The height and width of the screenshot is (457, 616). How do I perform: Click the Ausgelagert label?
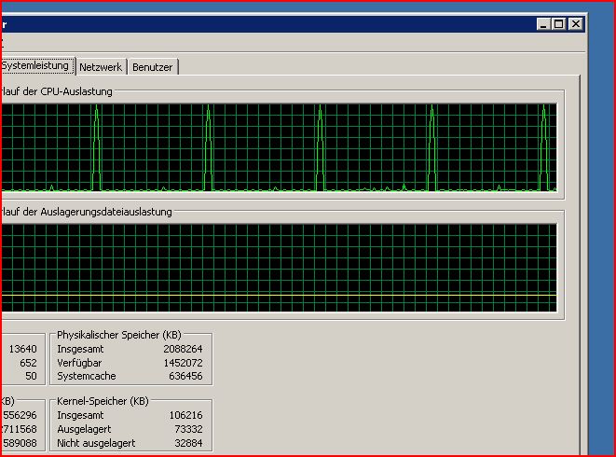[84, 429]
